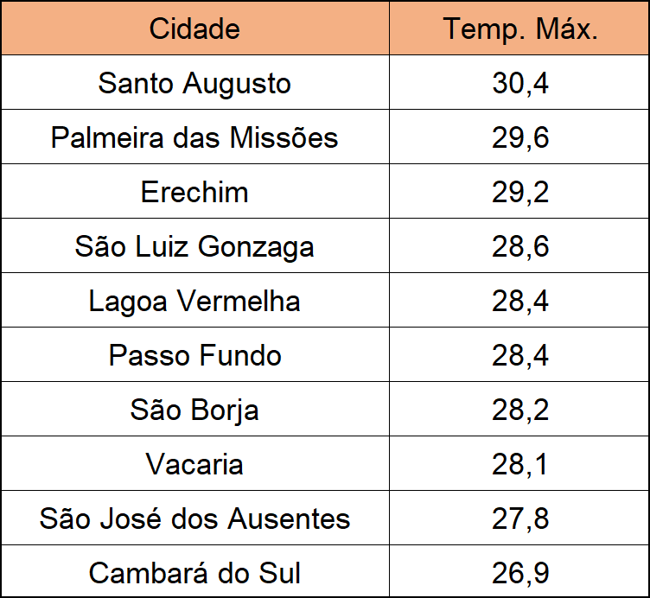This screenshot has height=598, width=650.
Task: Select the Passo Fundo cell
Action: tap(194, 355)
